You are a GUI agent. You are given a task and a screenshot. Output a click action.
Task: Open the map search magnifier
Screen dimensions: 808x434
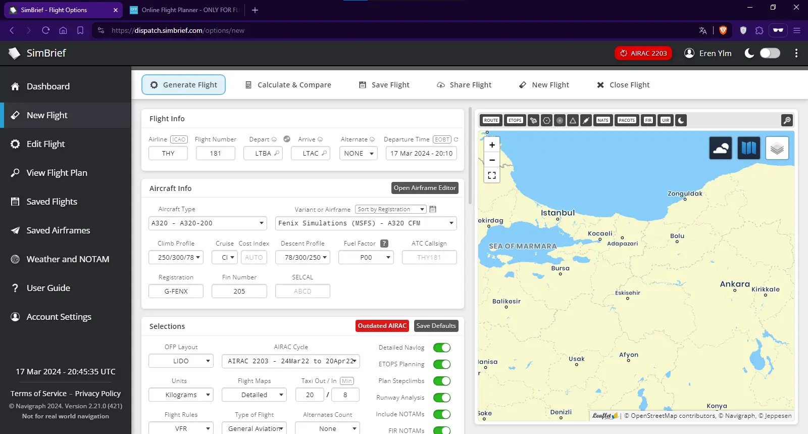click(787, 120)
